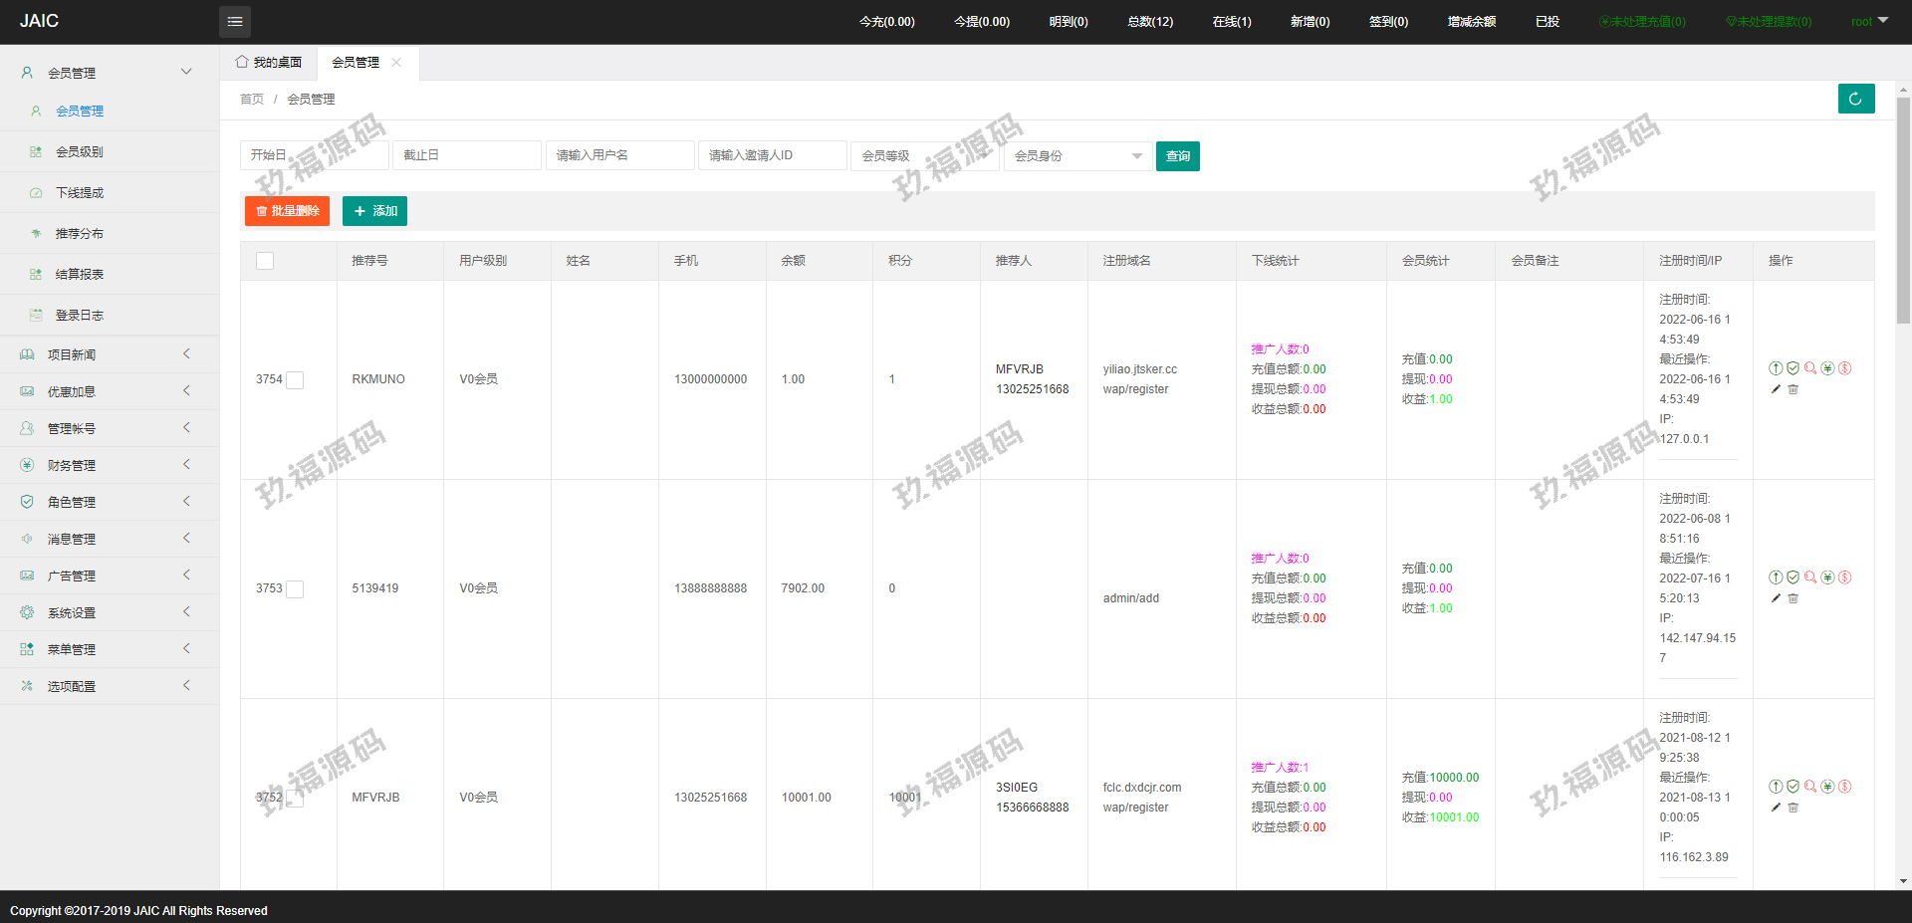
Task: Click the green refresh icon button
Action: (1855, 99)
